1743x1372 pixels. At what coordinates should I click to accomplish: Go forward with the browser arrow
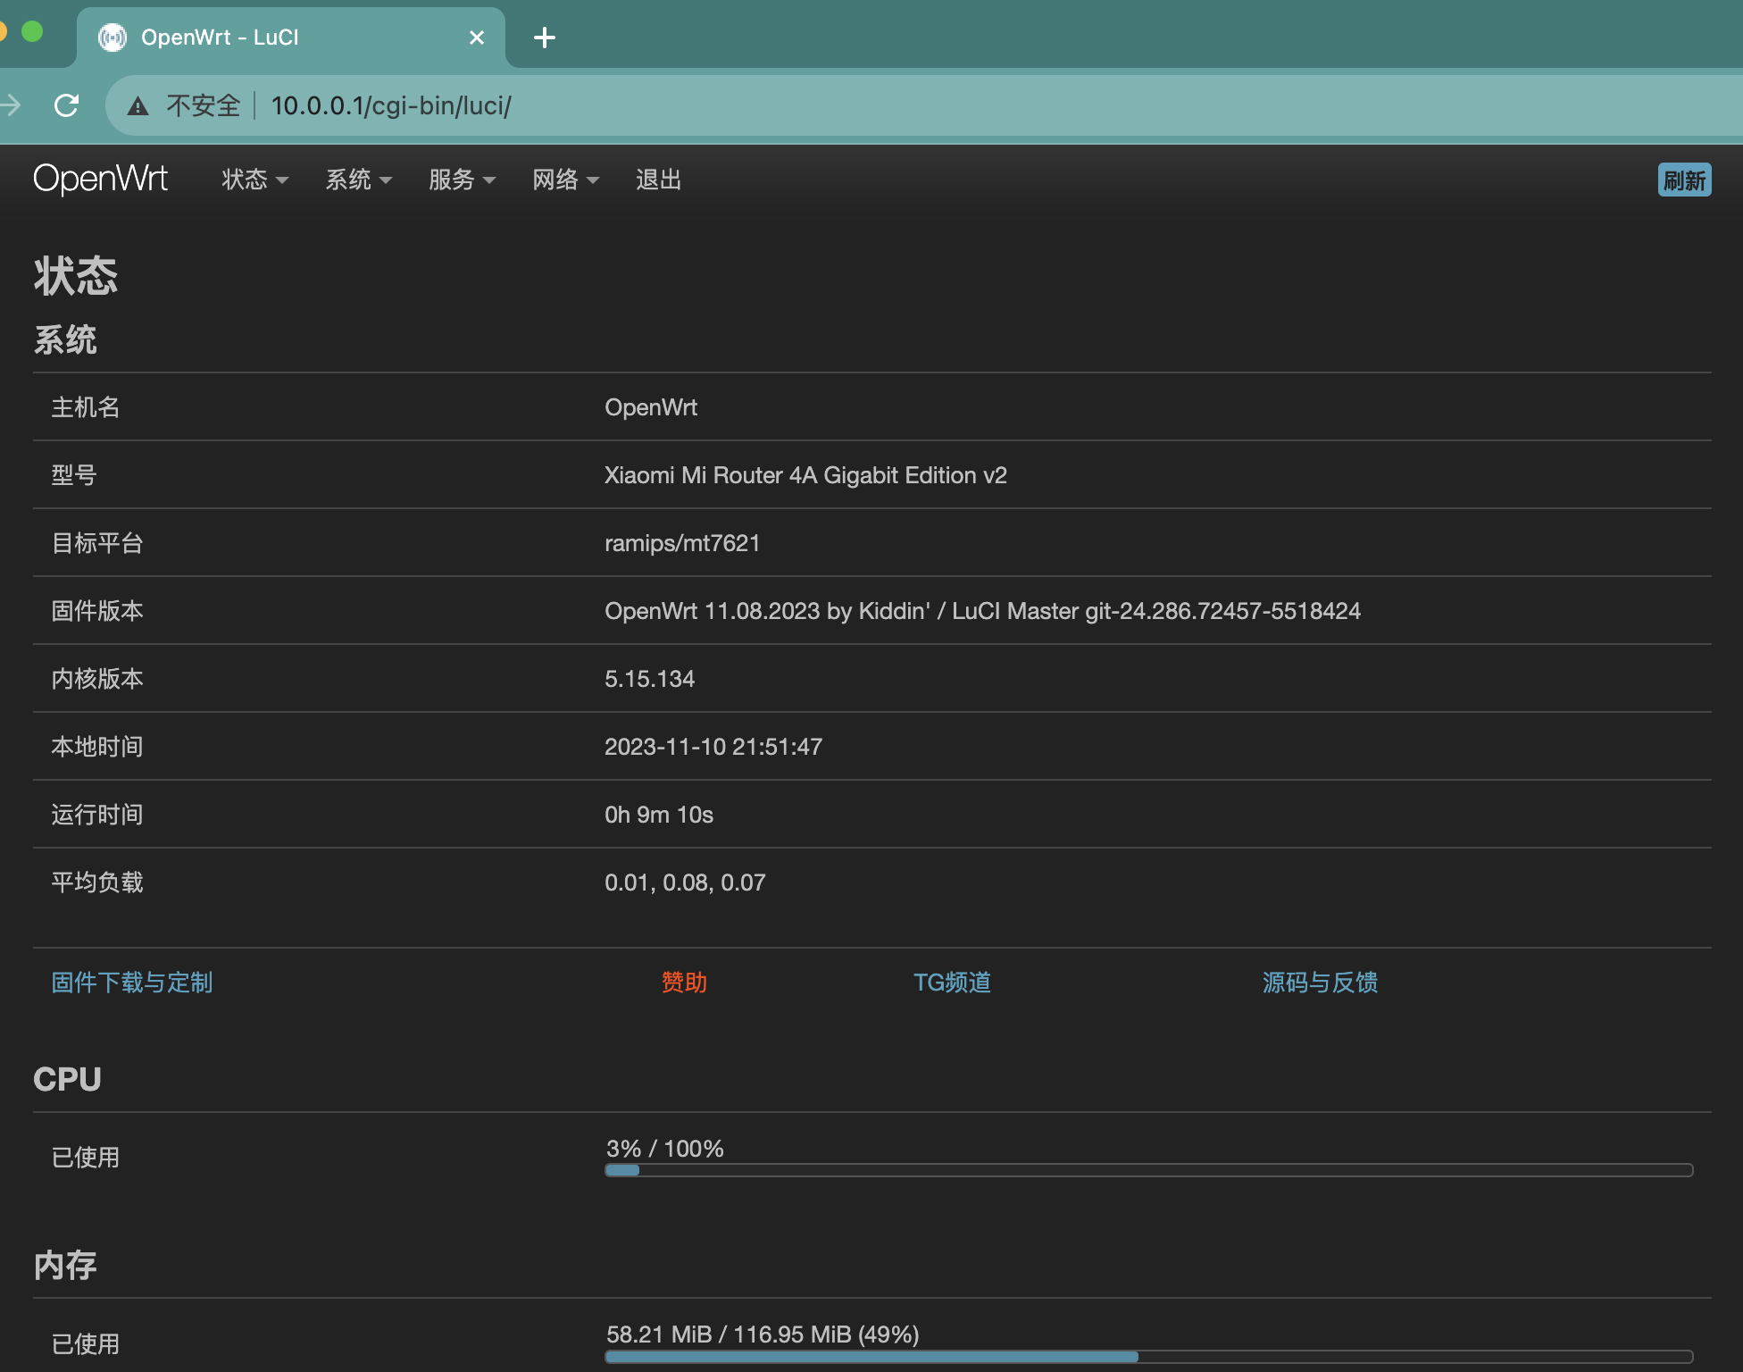(10, 105)
